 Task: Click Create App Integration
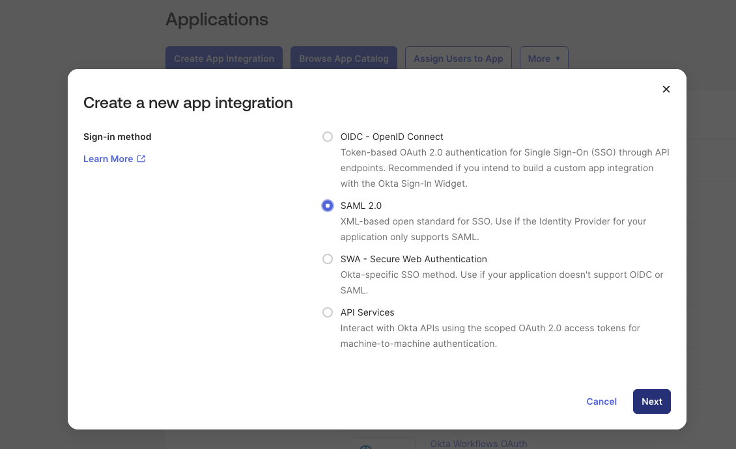pyautogui.click(x=224, y=58)
